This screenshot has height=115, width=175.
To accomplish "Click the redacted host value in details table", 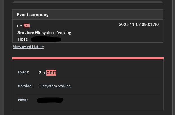I will [x=50, y=100].
